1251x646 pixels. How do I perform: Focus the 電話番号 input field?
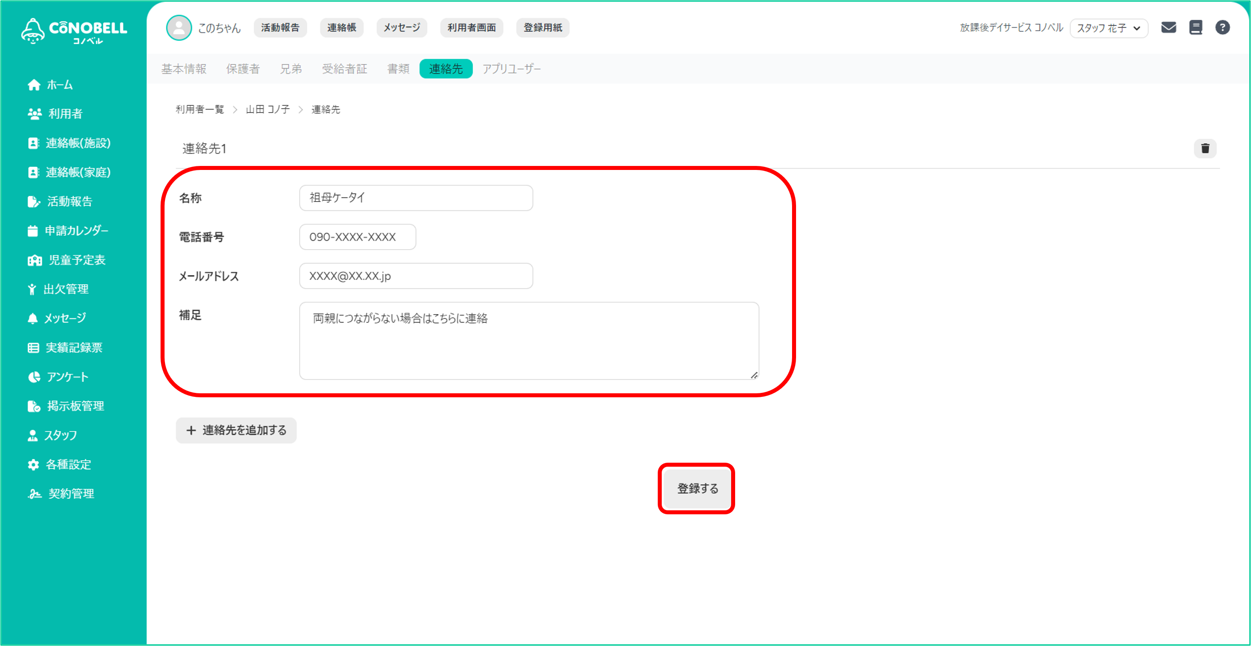tap(358, 237)
